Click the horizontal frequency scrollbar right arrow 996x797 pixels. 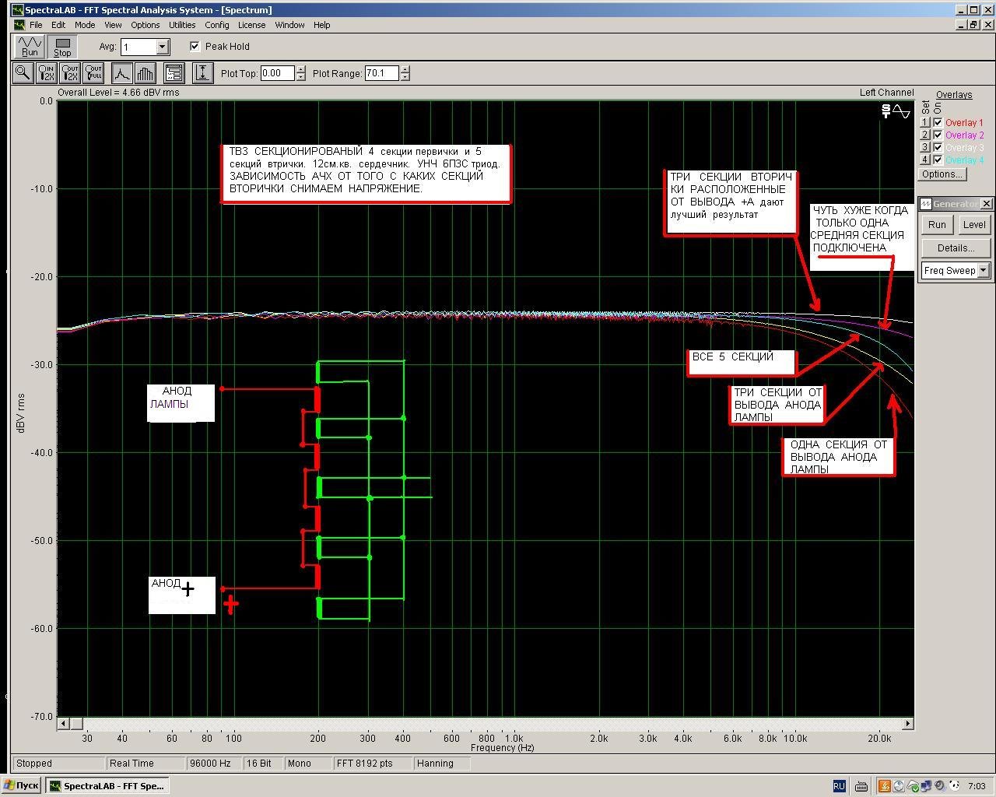pyautogui.click(x=907, y=724)
